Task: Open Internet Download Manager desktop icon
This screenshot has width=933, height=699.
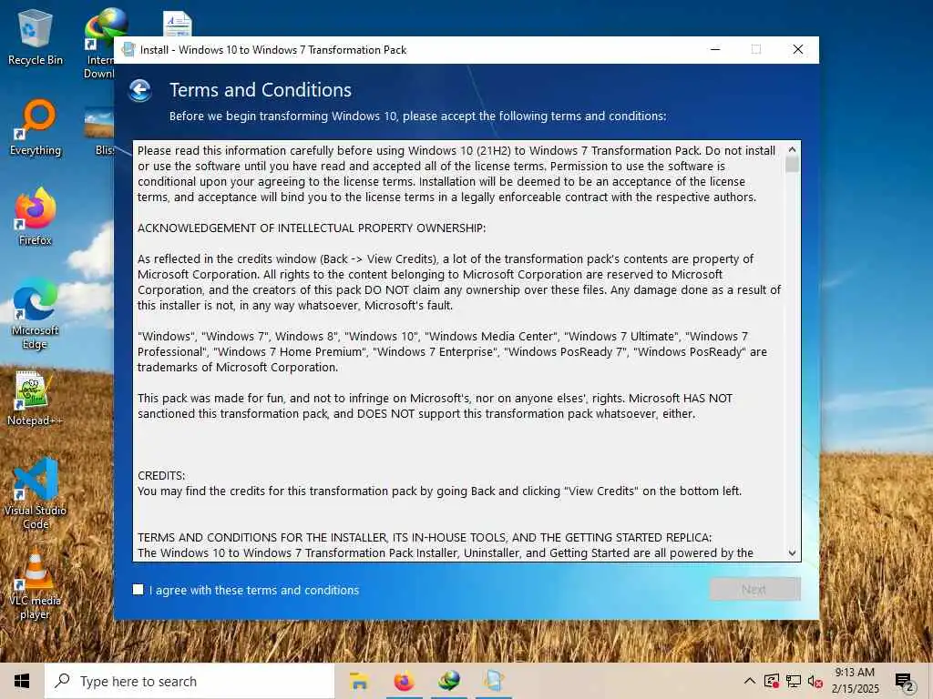Action: click(98, 45)
